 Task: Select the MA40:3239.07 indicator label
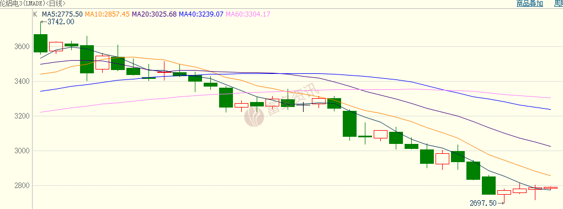pyautogui.click(x=201, y=14)
